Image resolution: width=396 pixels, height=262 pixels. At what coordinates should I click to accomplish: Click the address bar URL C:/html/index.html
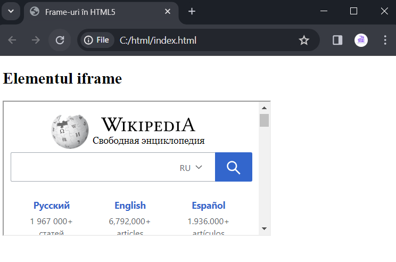(158, 40)
